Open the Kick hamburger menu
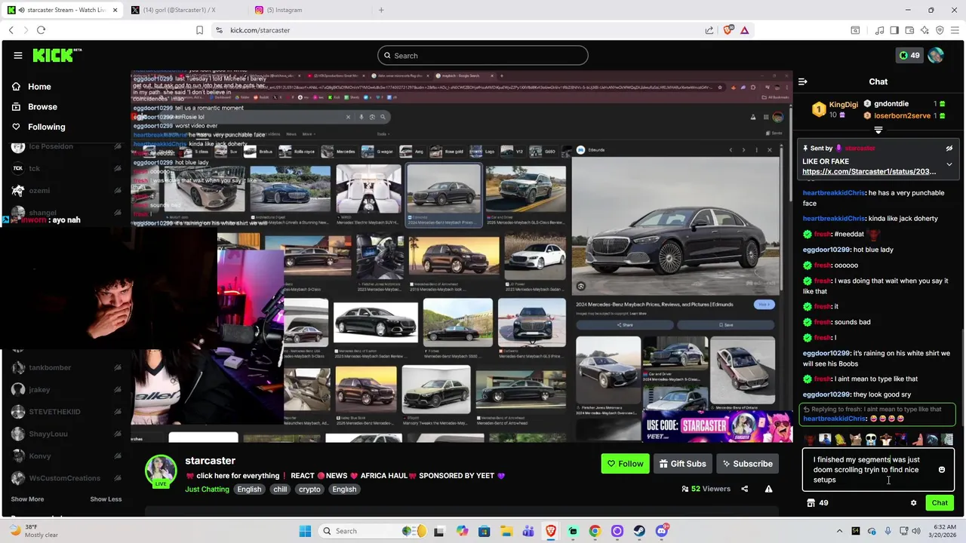The image size is (966, 543). tap(17, 55)
